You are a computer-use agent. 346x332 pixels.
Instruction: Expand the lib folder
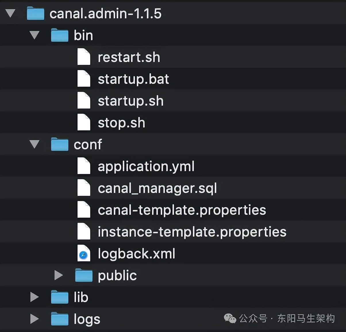tap(34, 297)
